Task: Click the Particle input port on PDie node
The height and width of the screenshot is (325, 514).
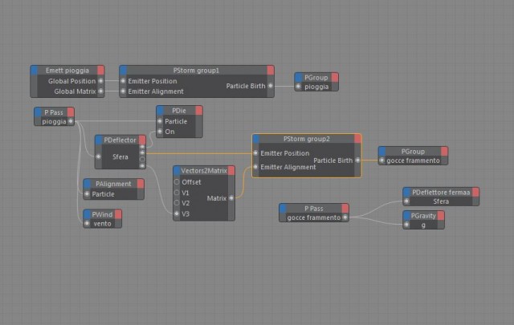Action: pos(160,121)
